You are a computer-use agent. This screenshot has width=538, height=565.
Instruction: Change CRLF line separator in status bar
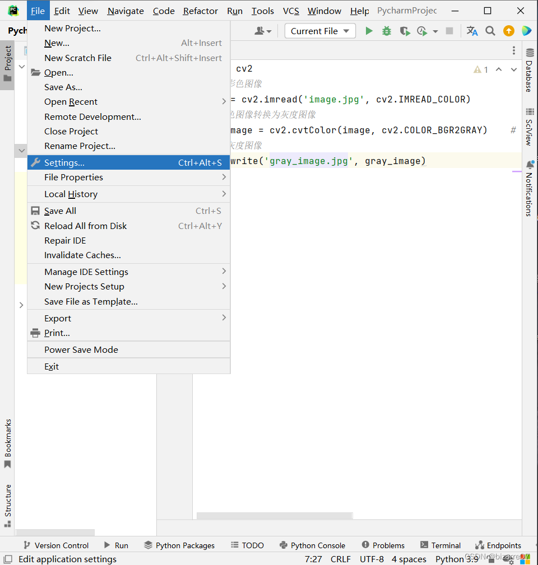pos(340,559)
